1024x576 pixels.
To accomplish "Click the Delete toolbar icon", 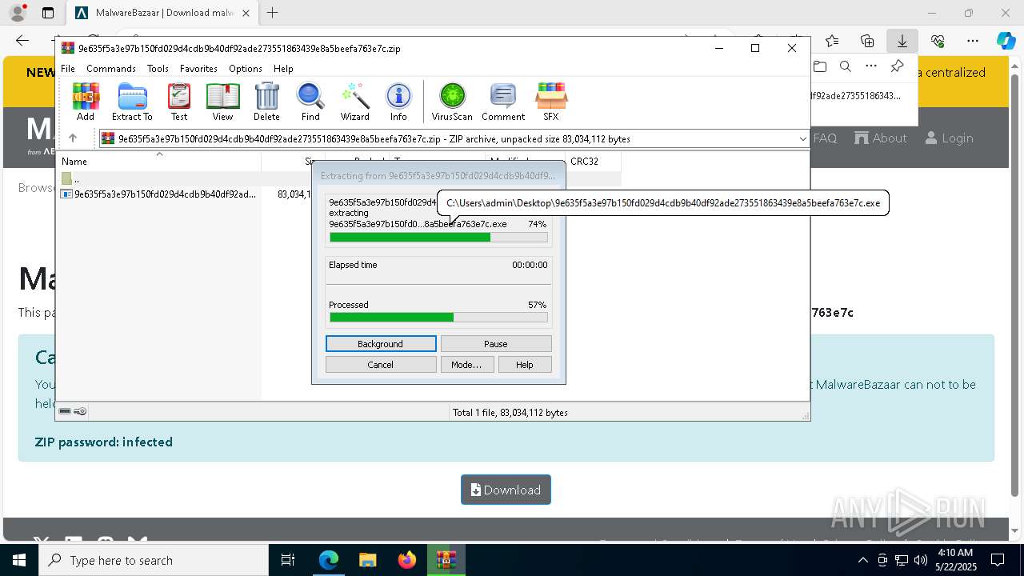I will click(266, 102).
